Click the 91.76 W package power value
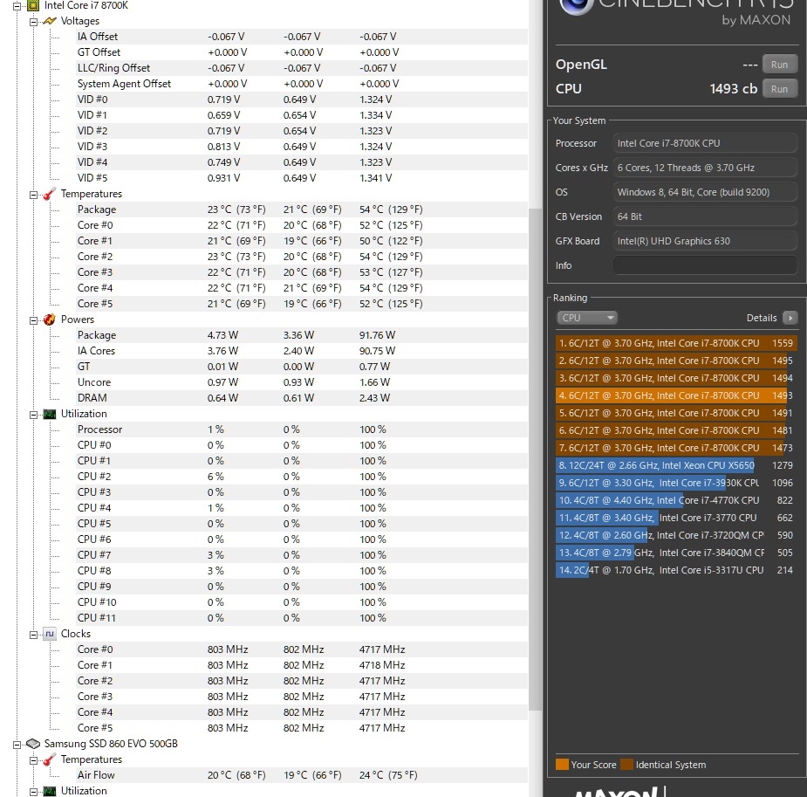Screen dimensions: 807x797 377,335
